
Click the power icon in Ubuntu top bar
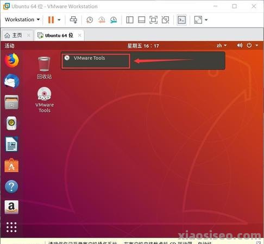[x=249, y=45]
